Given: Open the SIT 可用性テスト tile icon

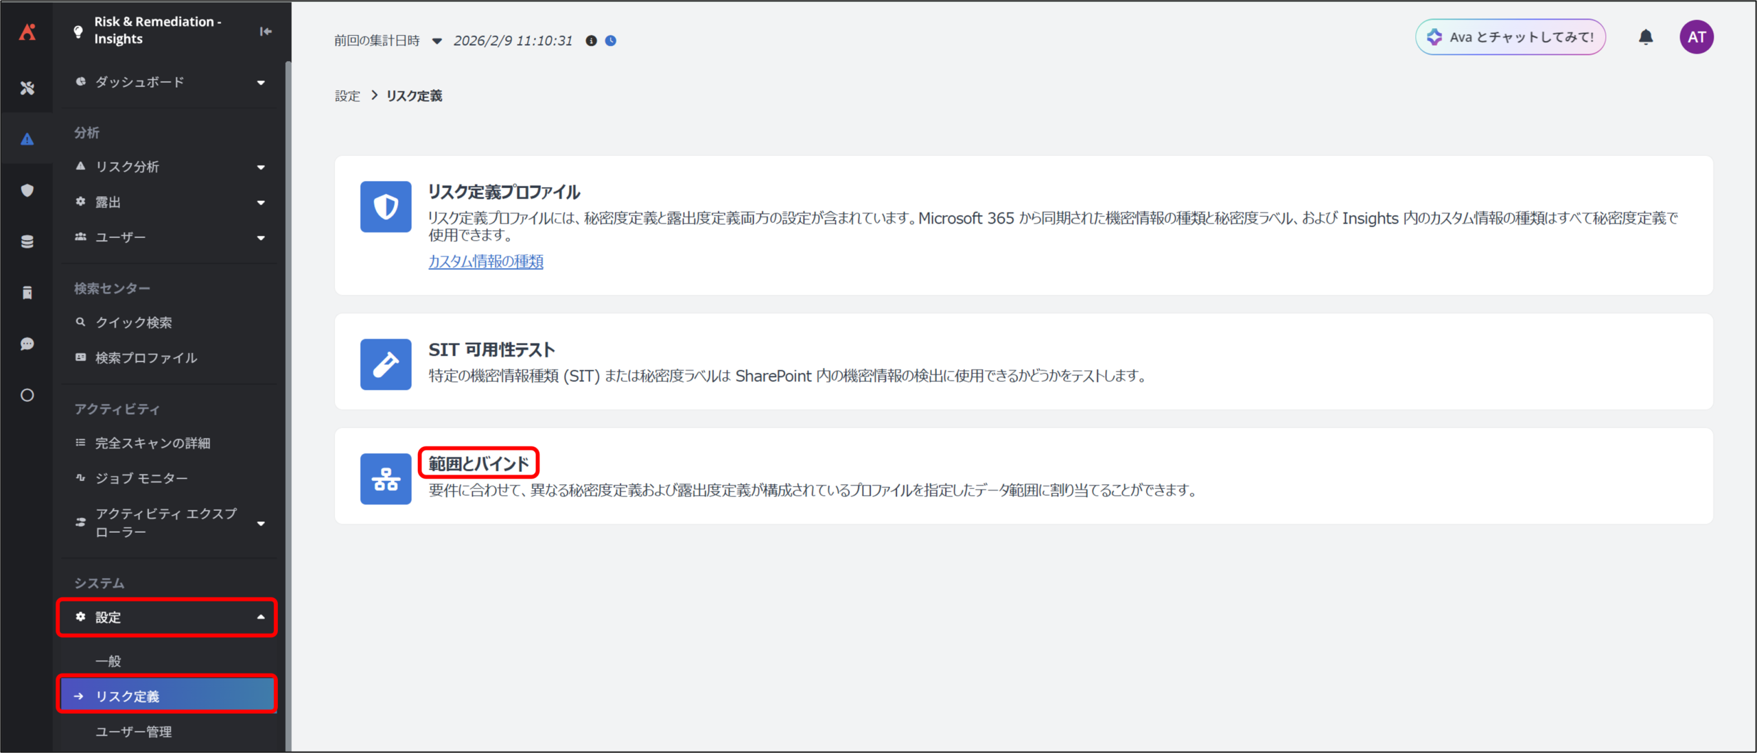Looking at the screenshot, I should point(386,364).
